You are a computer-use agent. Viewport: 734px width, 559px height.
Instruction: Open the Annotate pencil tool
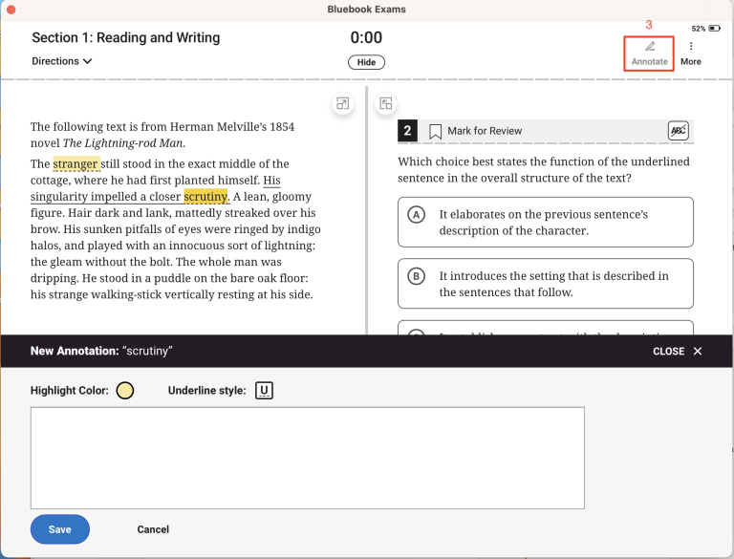coord(649,54)
